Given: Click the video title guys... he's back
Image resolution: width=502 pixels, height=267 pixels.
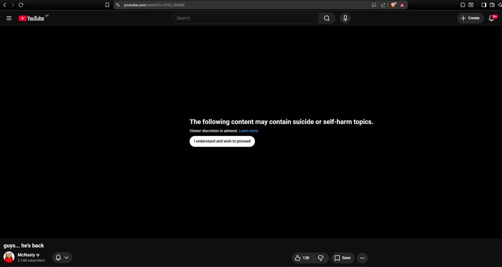Looking at the screenshot, I should 24,246.
